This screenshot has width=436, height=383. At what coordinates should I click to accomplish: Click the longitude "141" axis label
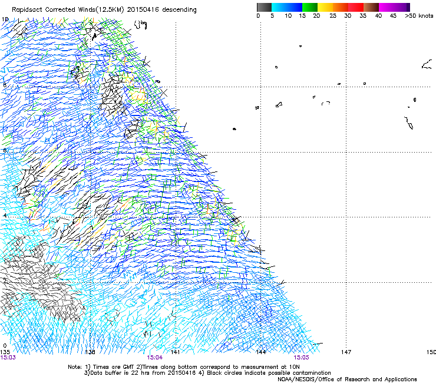pos(175,352)
